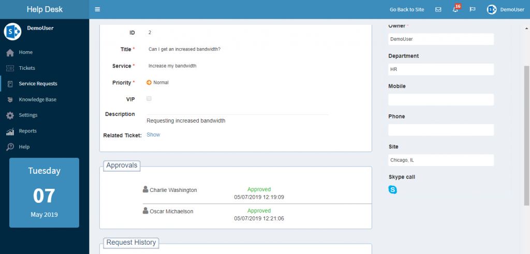The width and height of the screenshot is (530, 254).
Task: Click the Tickets icon in sidebar
Action: (10, 68)
